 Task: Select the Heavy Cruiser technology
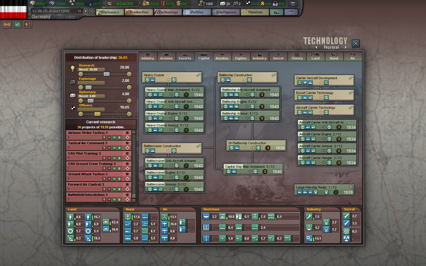click(172, 77)
